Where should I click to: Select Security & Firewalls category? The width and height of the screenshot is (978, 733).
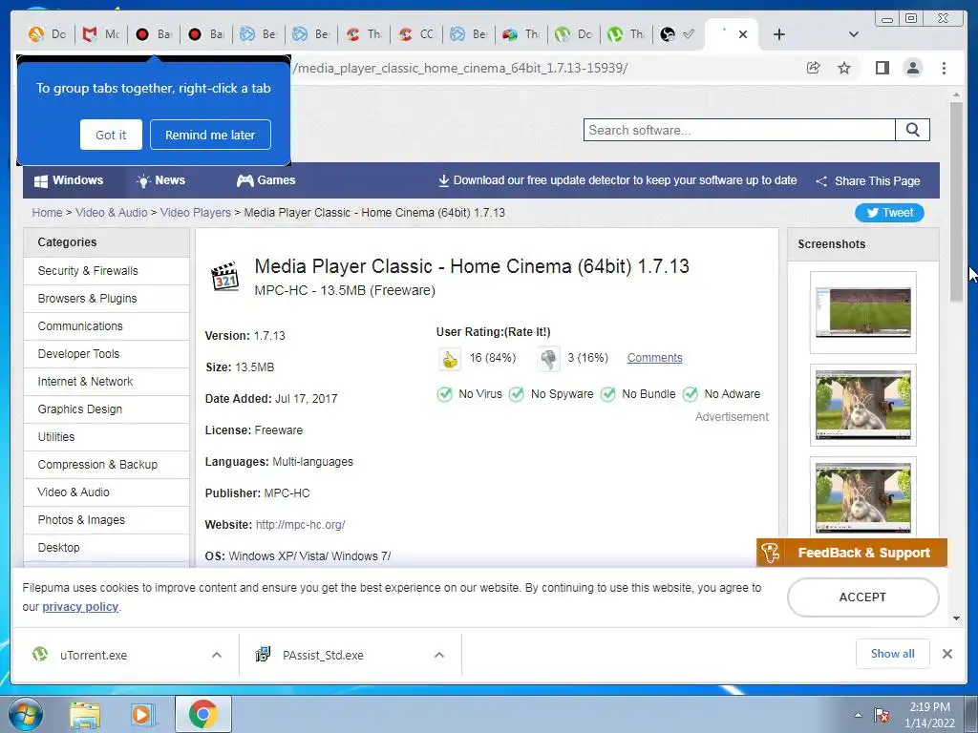click(x=107, y=270)
